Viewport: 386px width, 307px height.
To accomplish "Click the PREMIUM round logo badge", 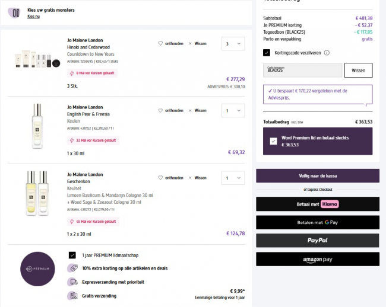I will click(37, 268).
